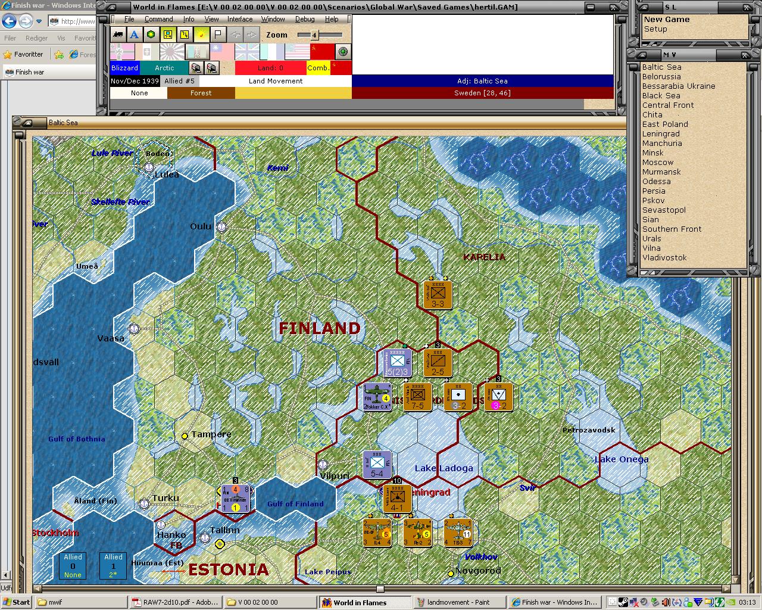Viewport: 762px width, 610px height.
Task: Toggle the highlighted 1-4 hex unit display
Action: point(167,35)
